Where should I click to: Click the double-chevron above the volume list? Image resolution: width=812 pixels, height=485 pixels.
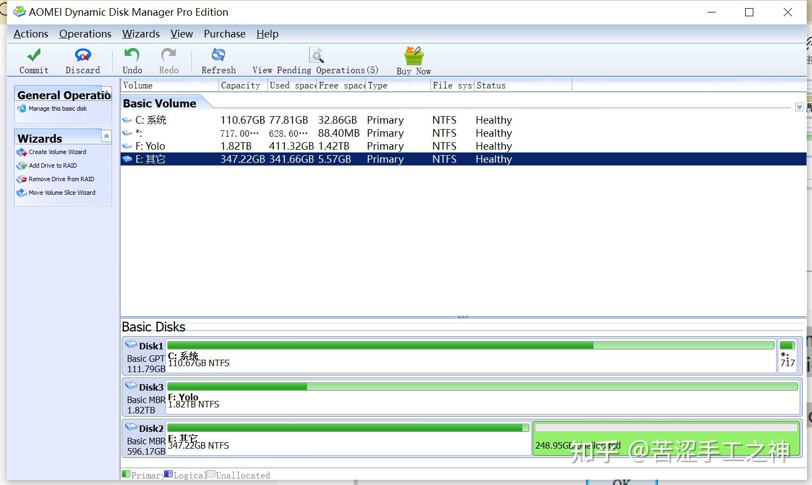[798, 107]
